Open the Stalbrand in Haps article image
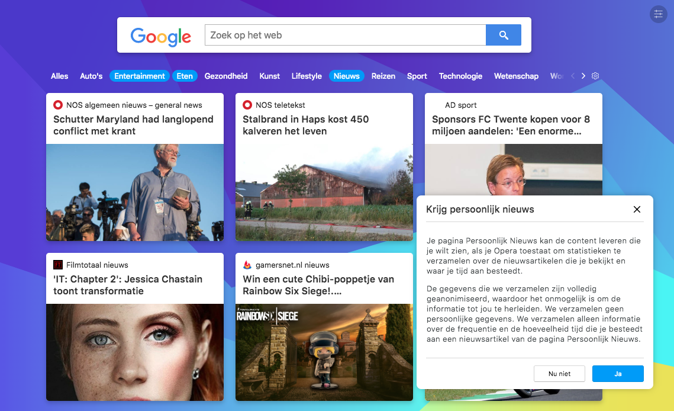This screenshot has height=411, width=674. 324,192
